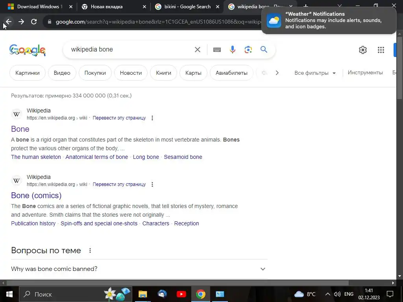Image resolution: width=403 pixels, height=302 pixels.
Task: Go forward with the browser forward arrow
Action: 21,22
